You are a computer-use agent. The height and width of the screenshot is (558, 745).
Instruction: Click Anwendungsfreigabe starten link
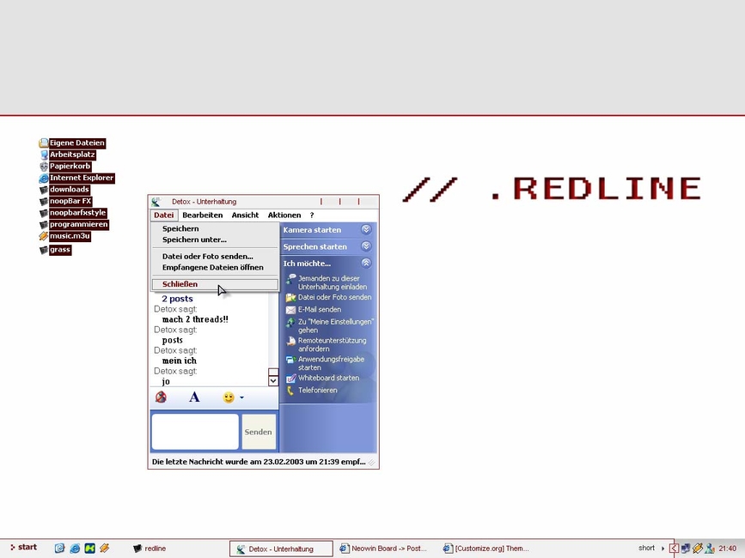coord(331,363)
